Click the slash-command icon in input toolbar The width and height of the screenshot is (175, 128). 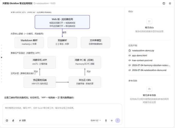point(7,121)
